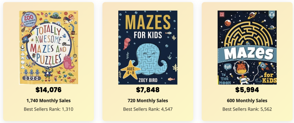The height and width of the screenshot is (123, 294).
Task: Select the '720 Monthly Sales' text
Action: coord(148,101)
